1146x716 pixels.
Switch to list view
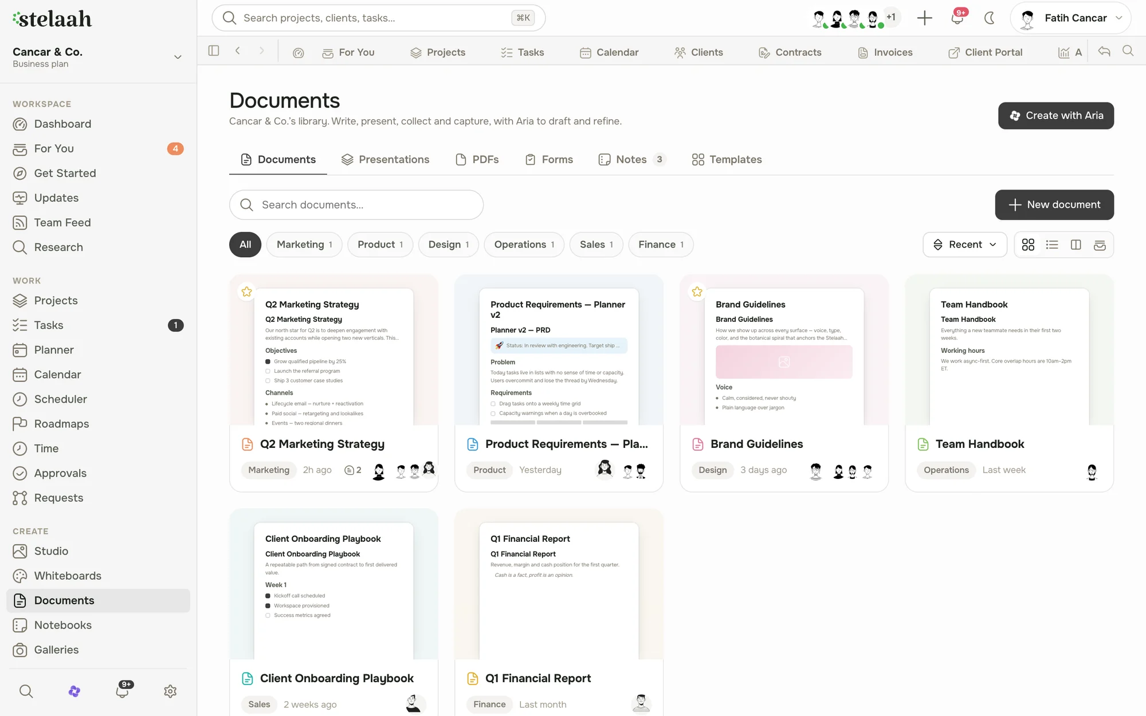pyautogui.click(x=1052, y=245)
